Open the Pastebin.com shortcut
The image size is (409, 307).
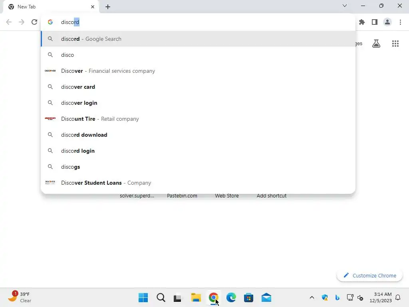(x=182, y=196)
